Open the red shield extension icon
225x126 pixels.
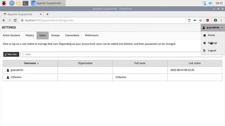coord(207,20)
